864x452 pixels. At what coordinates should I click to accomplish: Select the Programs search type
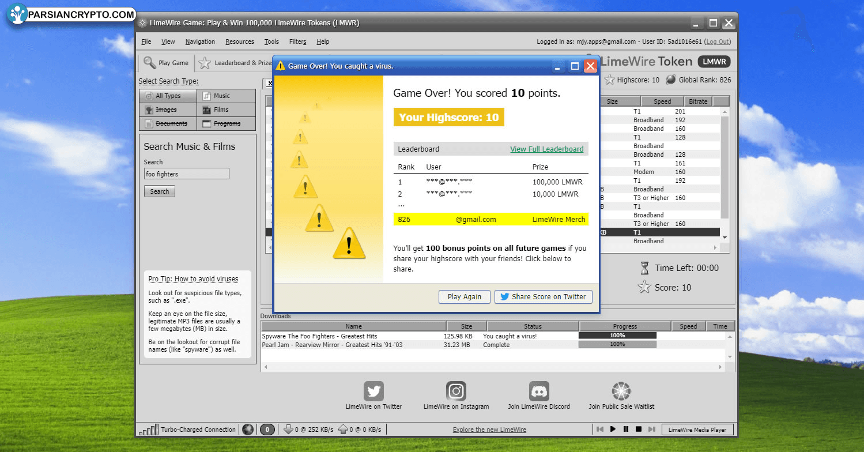(227, 124)
